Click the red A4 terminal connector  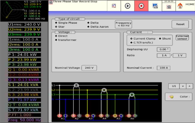pos(101,116)
